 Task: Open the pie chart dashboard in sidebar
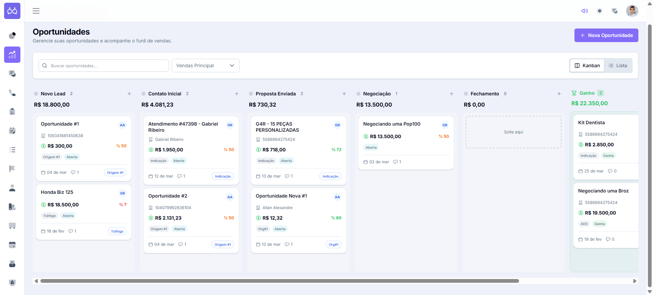pos(12,36)
